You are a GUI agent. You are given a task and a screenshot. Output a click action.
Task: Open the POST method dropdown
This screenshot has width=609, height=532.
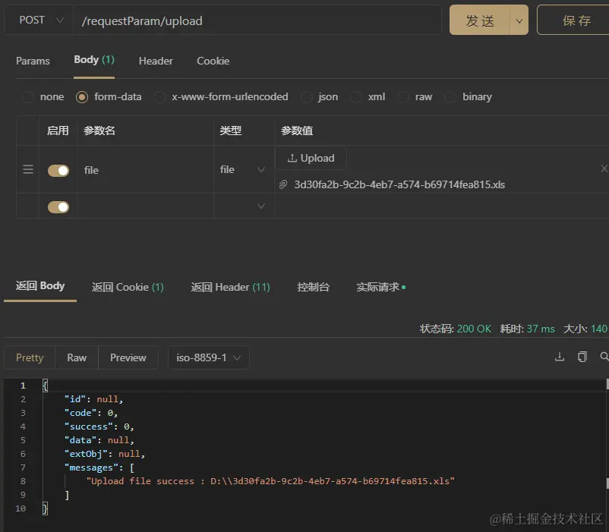click(38, 20)
